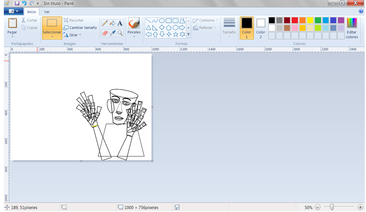366x212 pixels.
Task: Select the Eraser tool
Action: click(105, 33)
